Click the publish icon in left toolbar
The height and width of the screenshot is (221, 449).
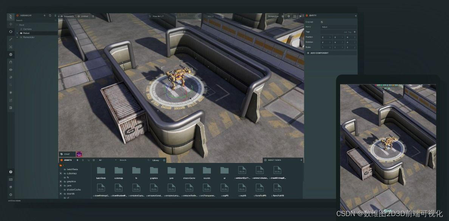pos(11,108)
